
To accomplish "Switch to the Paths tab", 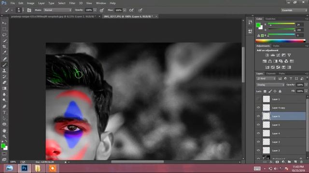I will (282, 74).
